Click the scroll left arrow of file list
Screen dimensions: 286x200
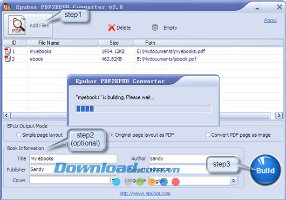(6, 116)
